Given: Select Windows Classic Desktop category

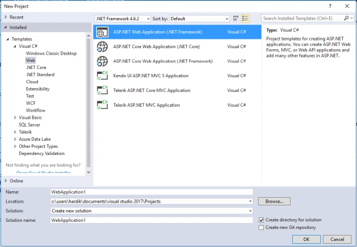Looking at the screenshot, I should [x=51, y=53].
